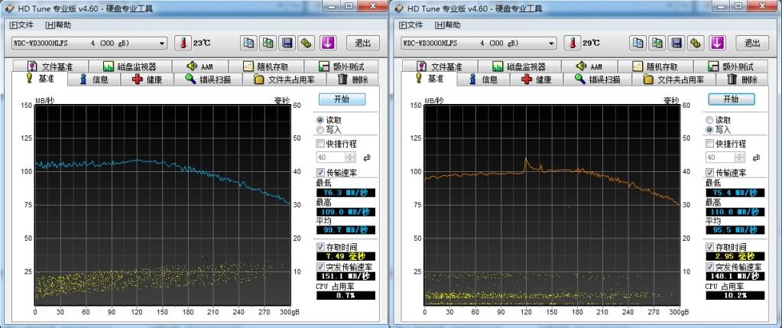
Task: Open the 健康 (Health) tab in left window
Action: tap(148, 80)
